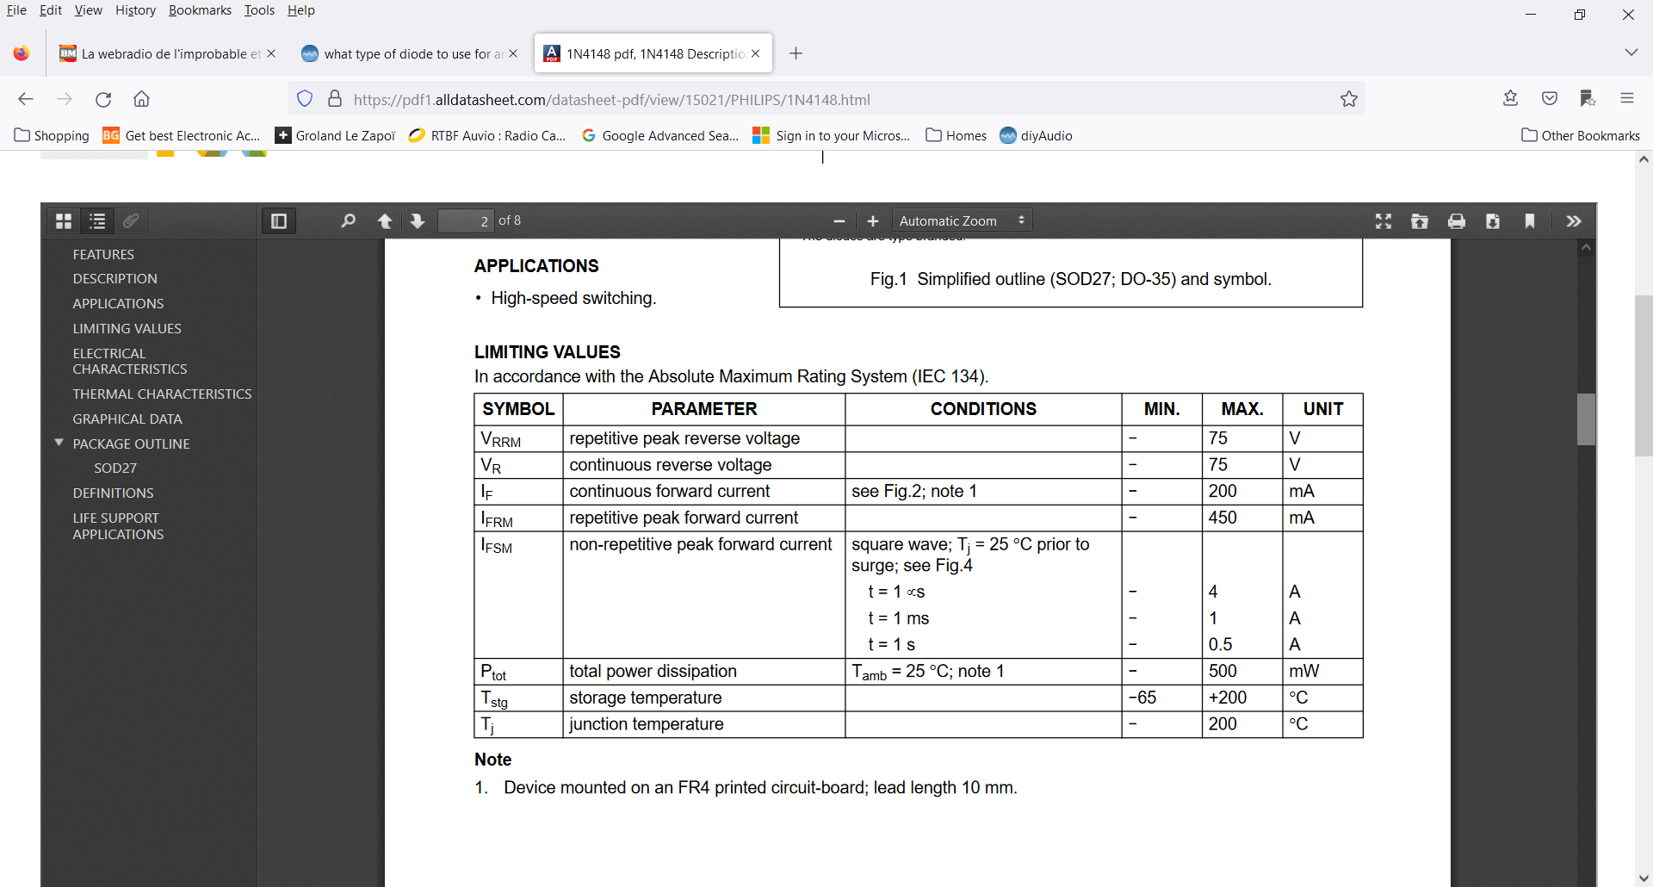Jump to THERMAL CHARACTERISTICS outline entry
Image resolution: width=1653 pixels, height=887 pixels.
pos(162,394)
